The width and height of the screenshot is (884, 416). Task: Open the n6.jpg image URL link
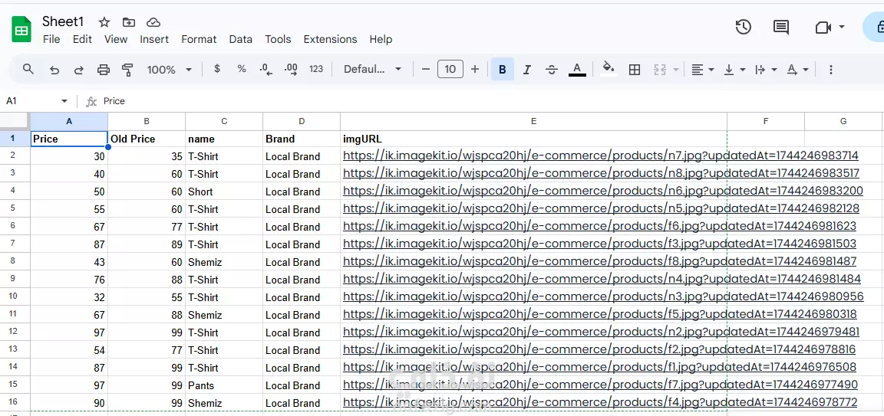click(x=602, y=192)
